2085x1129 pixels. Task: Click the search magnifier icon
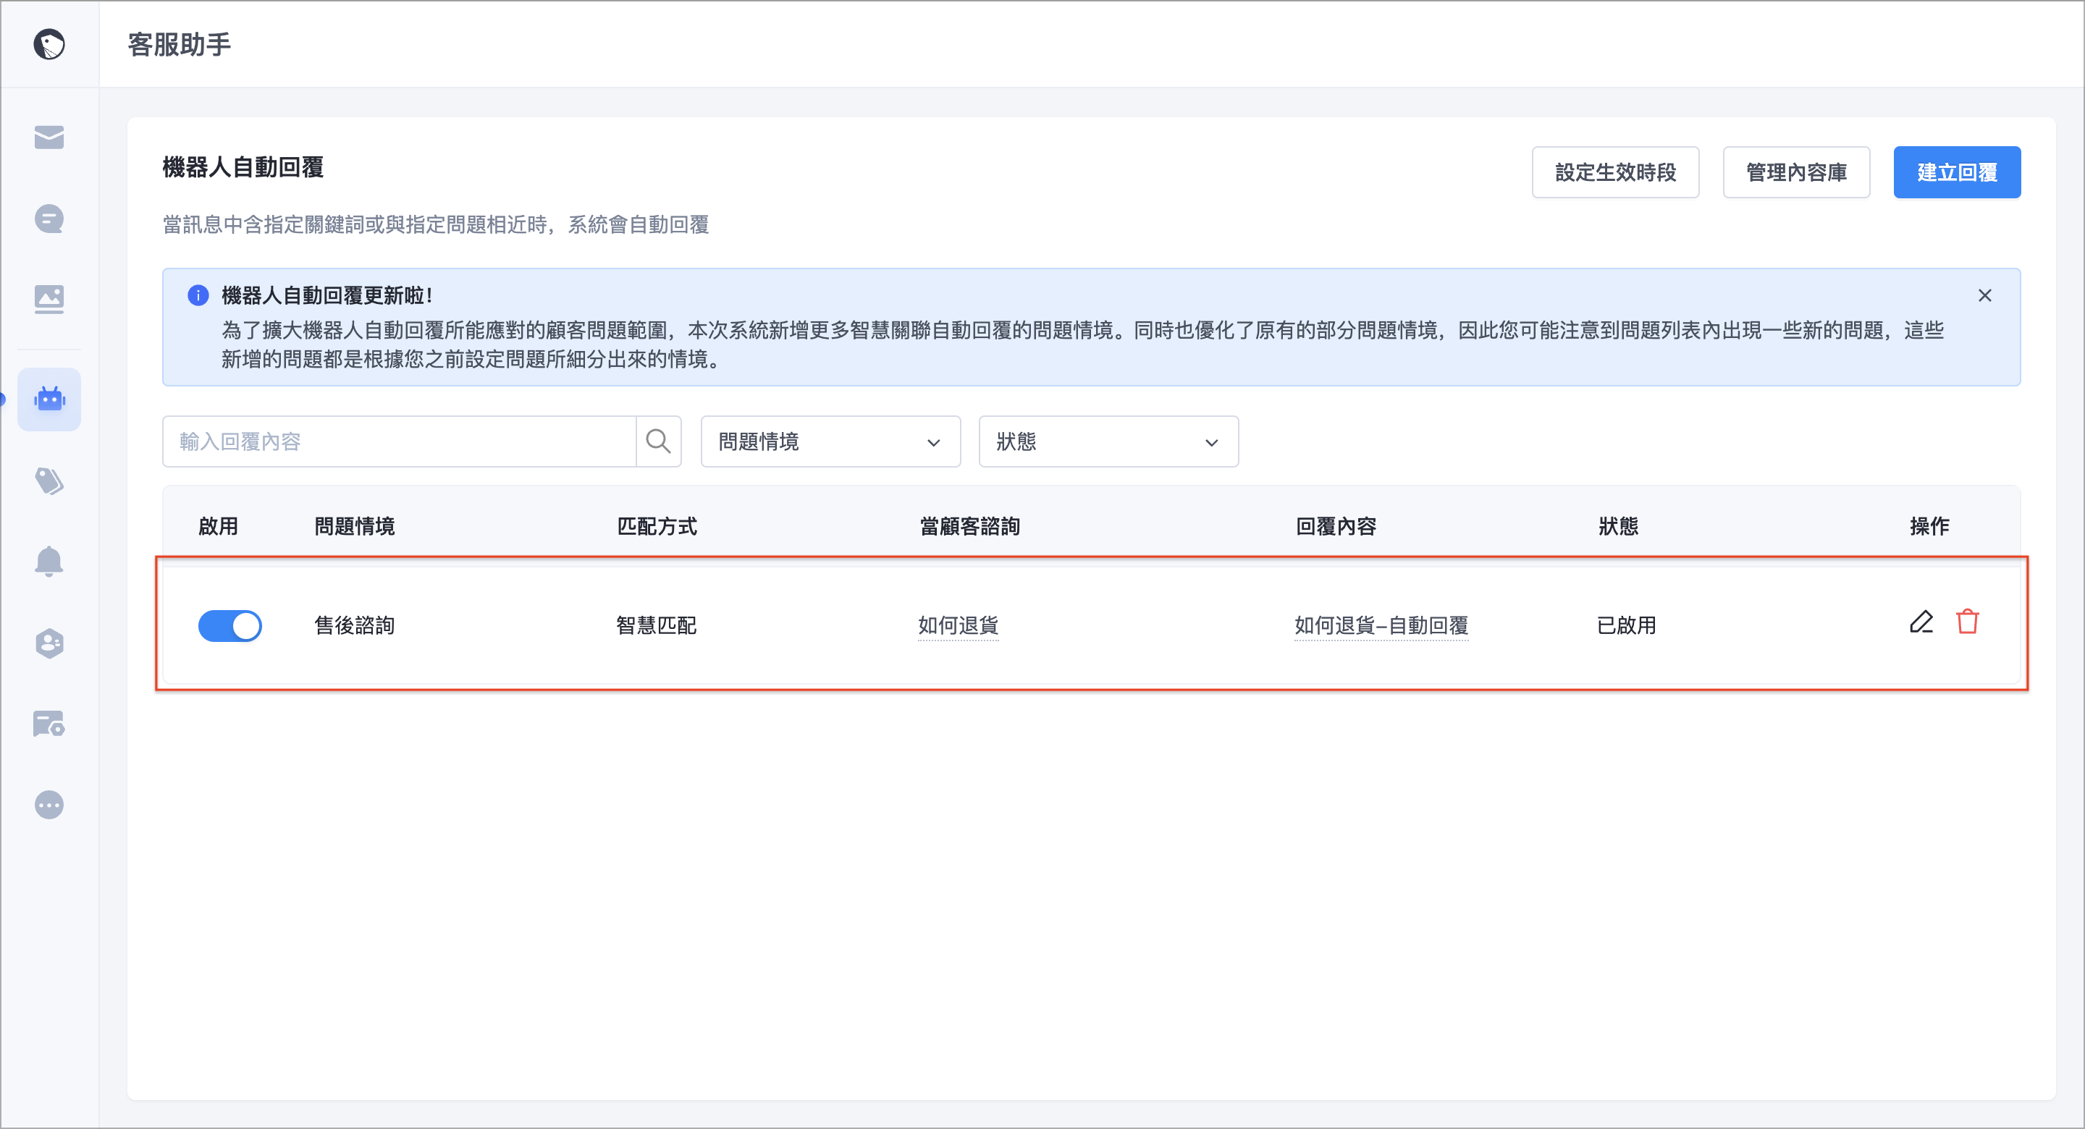point(658,441)
